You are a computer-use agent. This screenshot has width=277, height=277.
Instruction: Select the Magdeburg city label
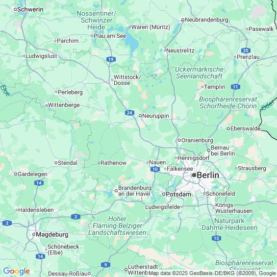point(52,234)
